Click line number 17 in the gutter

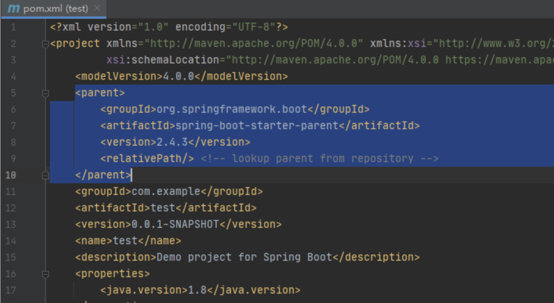(x=10, y=290)
